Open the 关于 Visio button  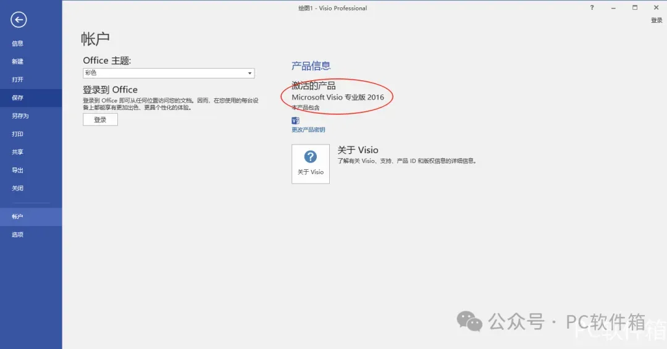pos(311,164)
